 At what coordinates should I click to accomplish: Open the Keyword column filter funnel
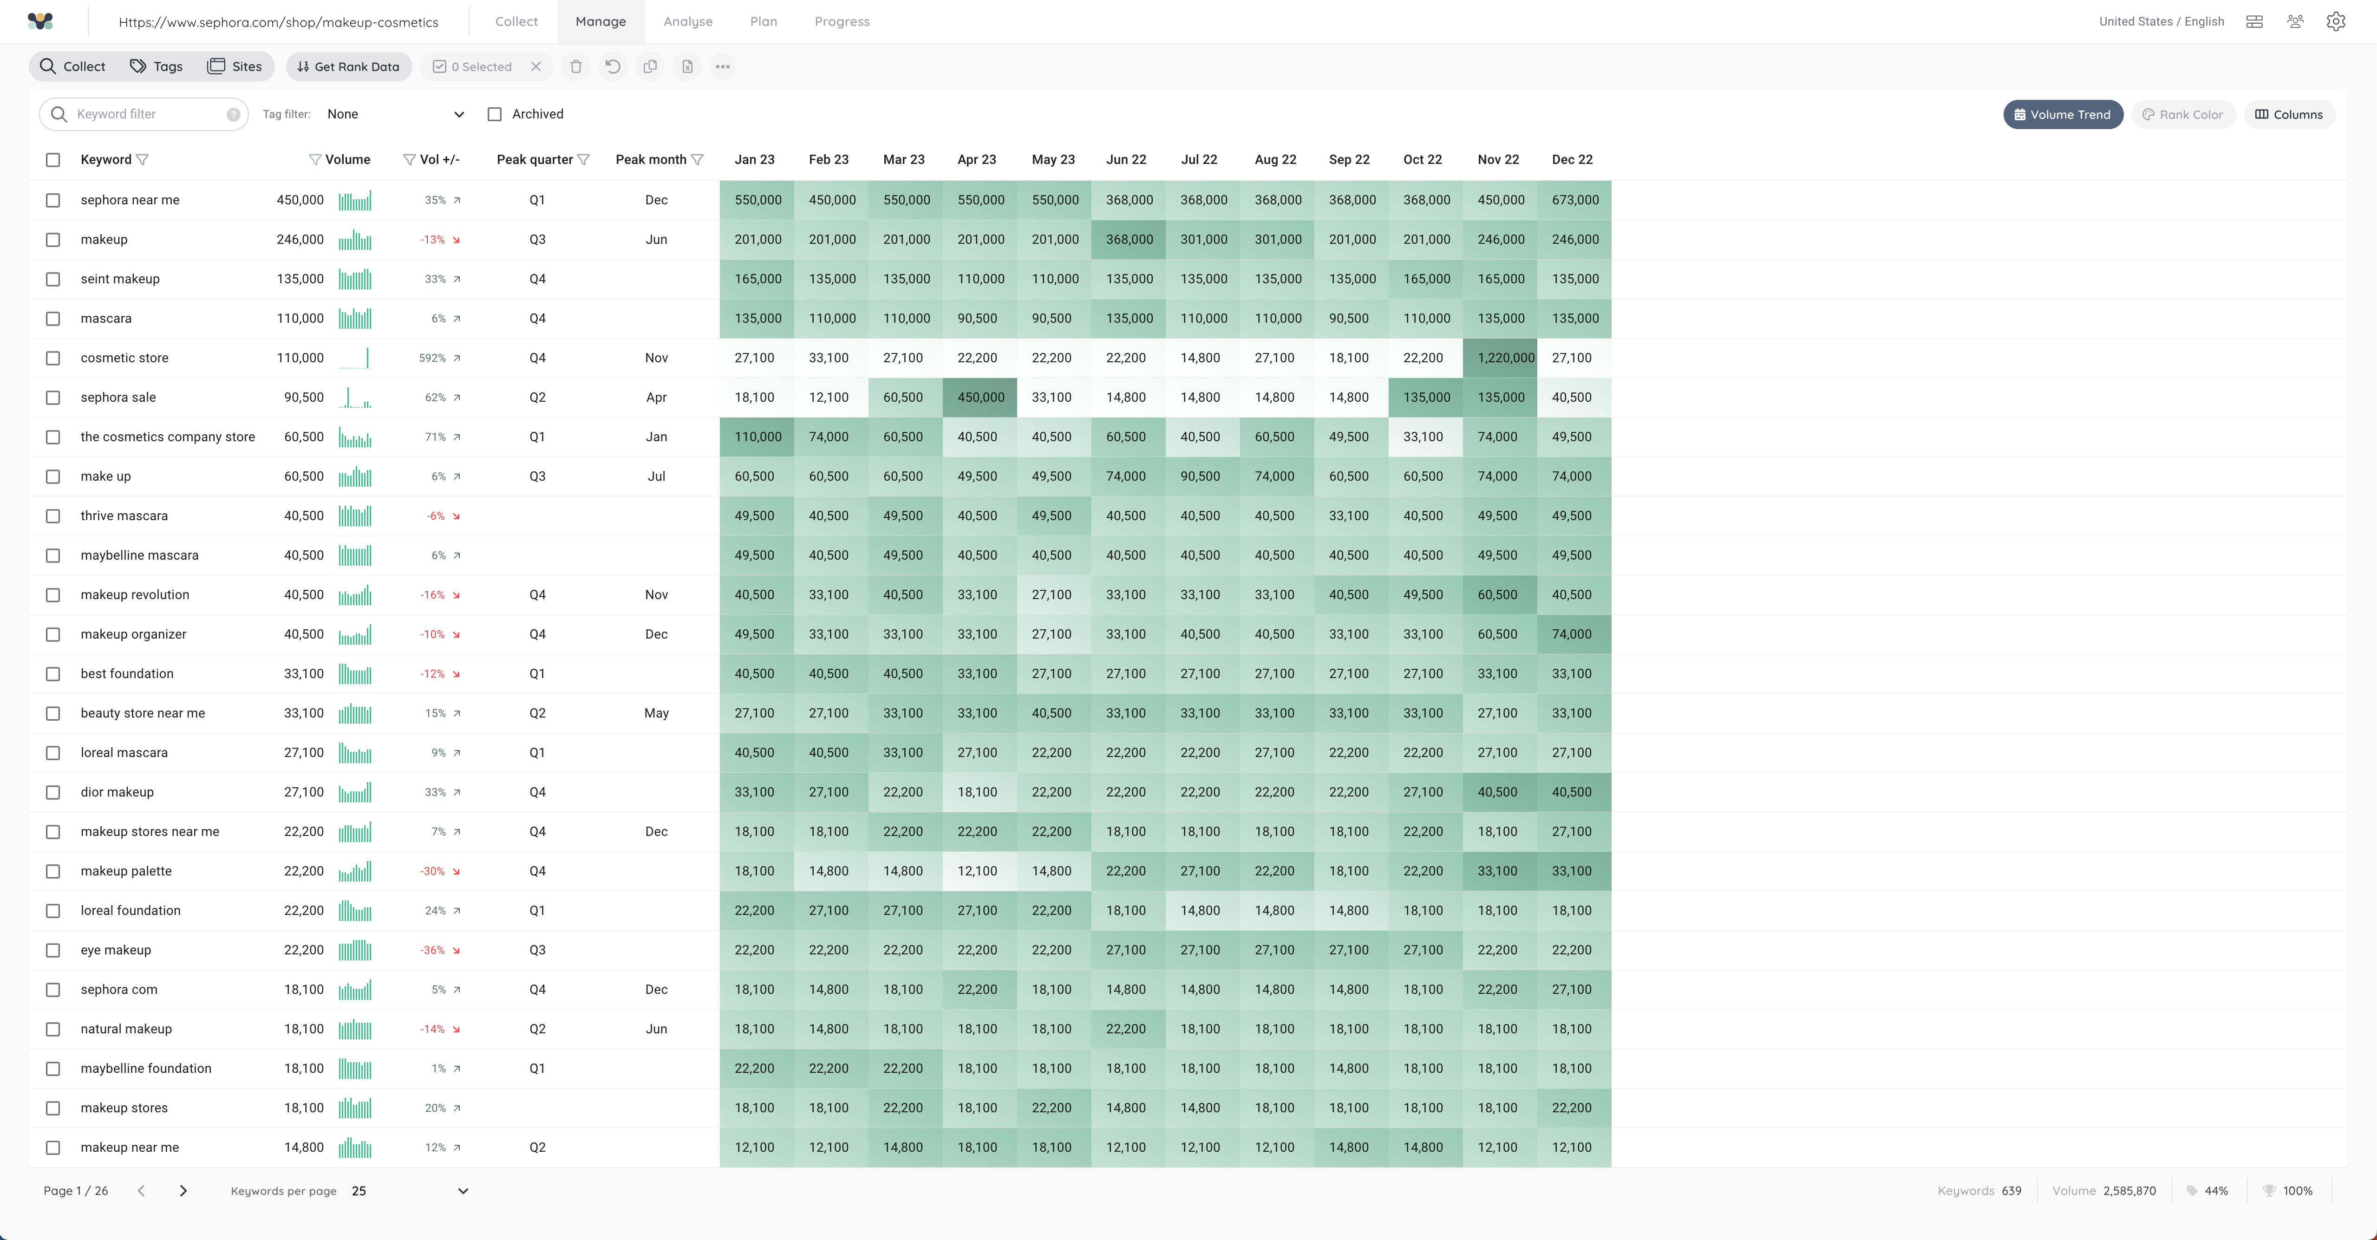[142, 160]
